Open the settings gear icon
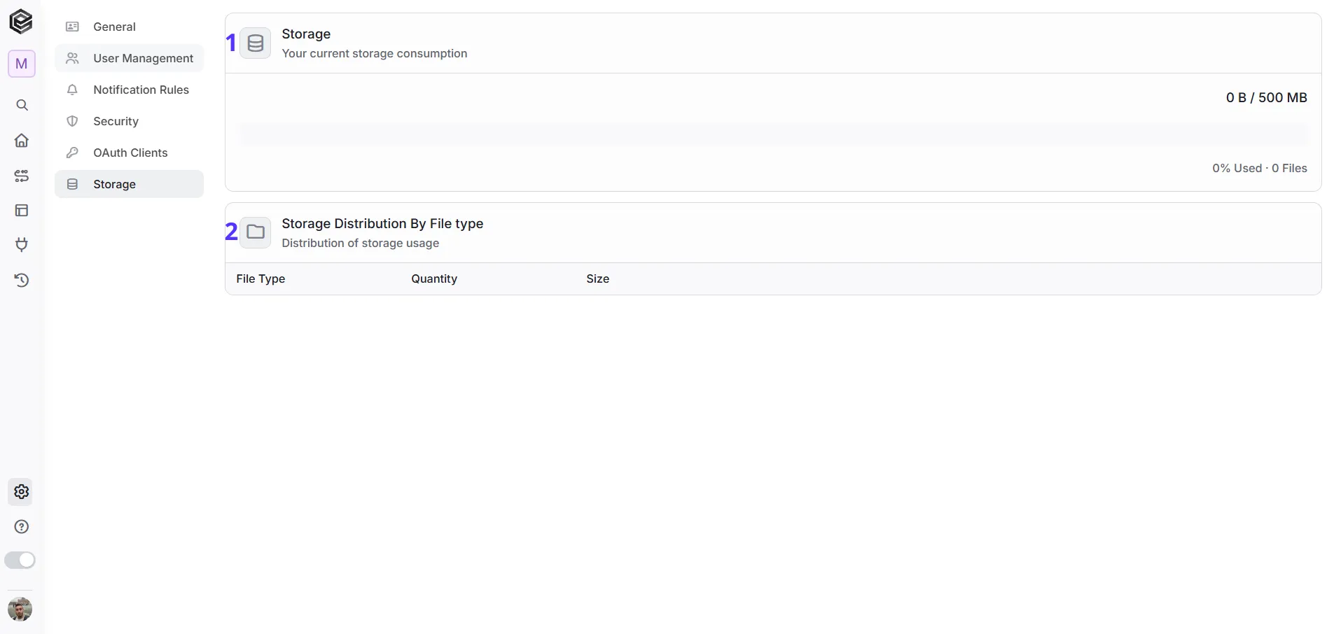 [22, 492]
